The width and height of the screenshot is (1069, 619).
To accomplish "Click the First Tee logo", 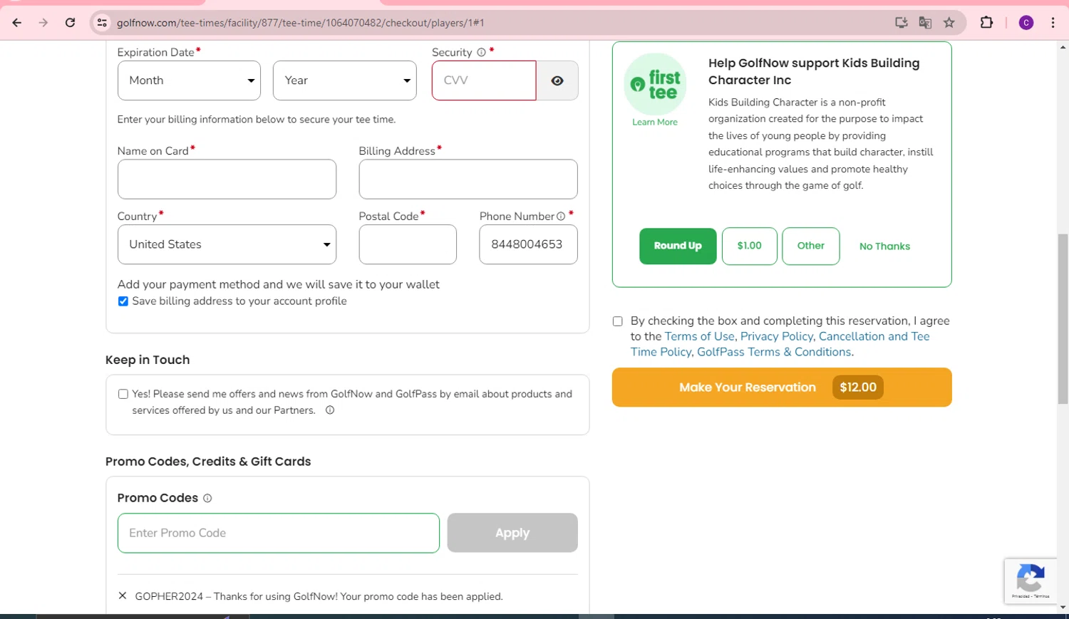I will (655, 84).
